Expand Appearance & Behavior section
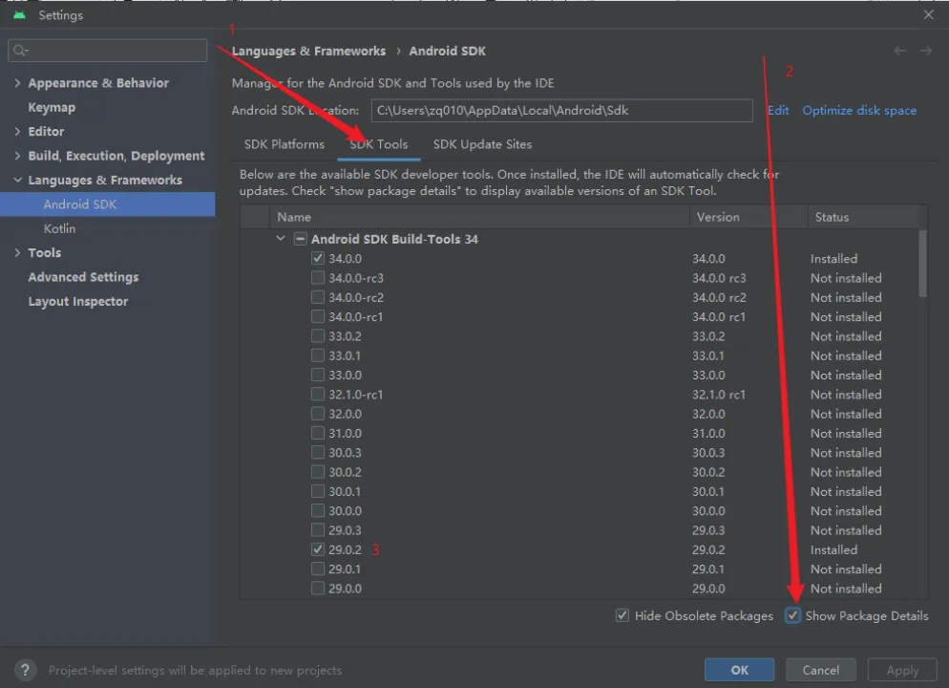949x688 pixels. [x=17, y=83]
